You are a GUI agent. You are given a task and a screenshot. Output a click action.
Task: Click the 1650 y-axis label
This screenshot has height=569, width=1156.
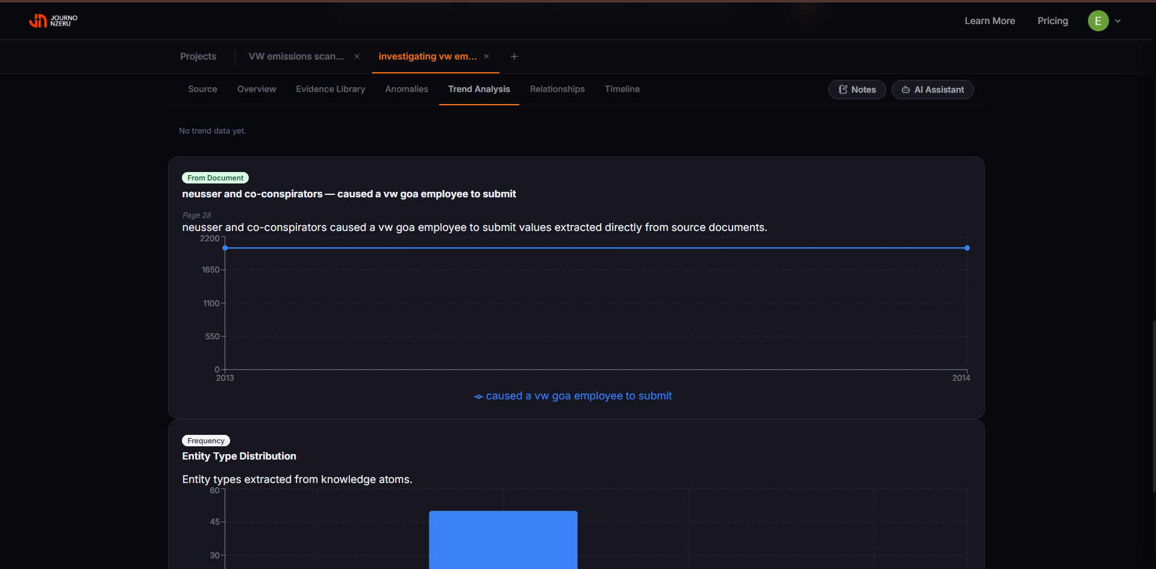point(210,270)
